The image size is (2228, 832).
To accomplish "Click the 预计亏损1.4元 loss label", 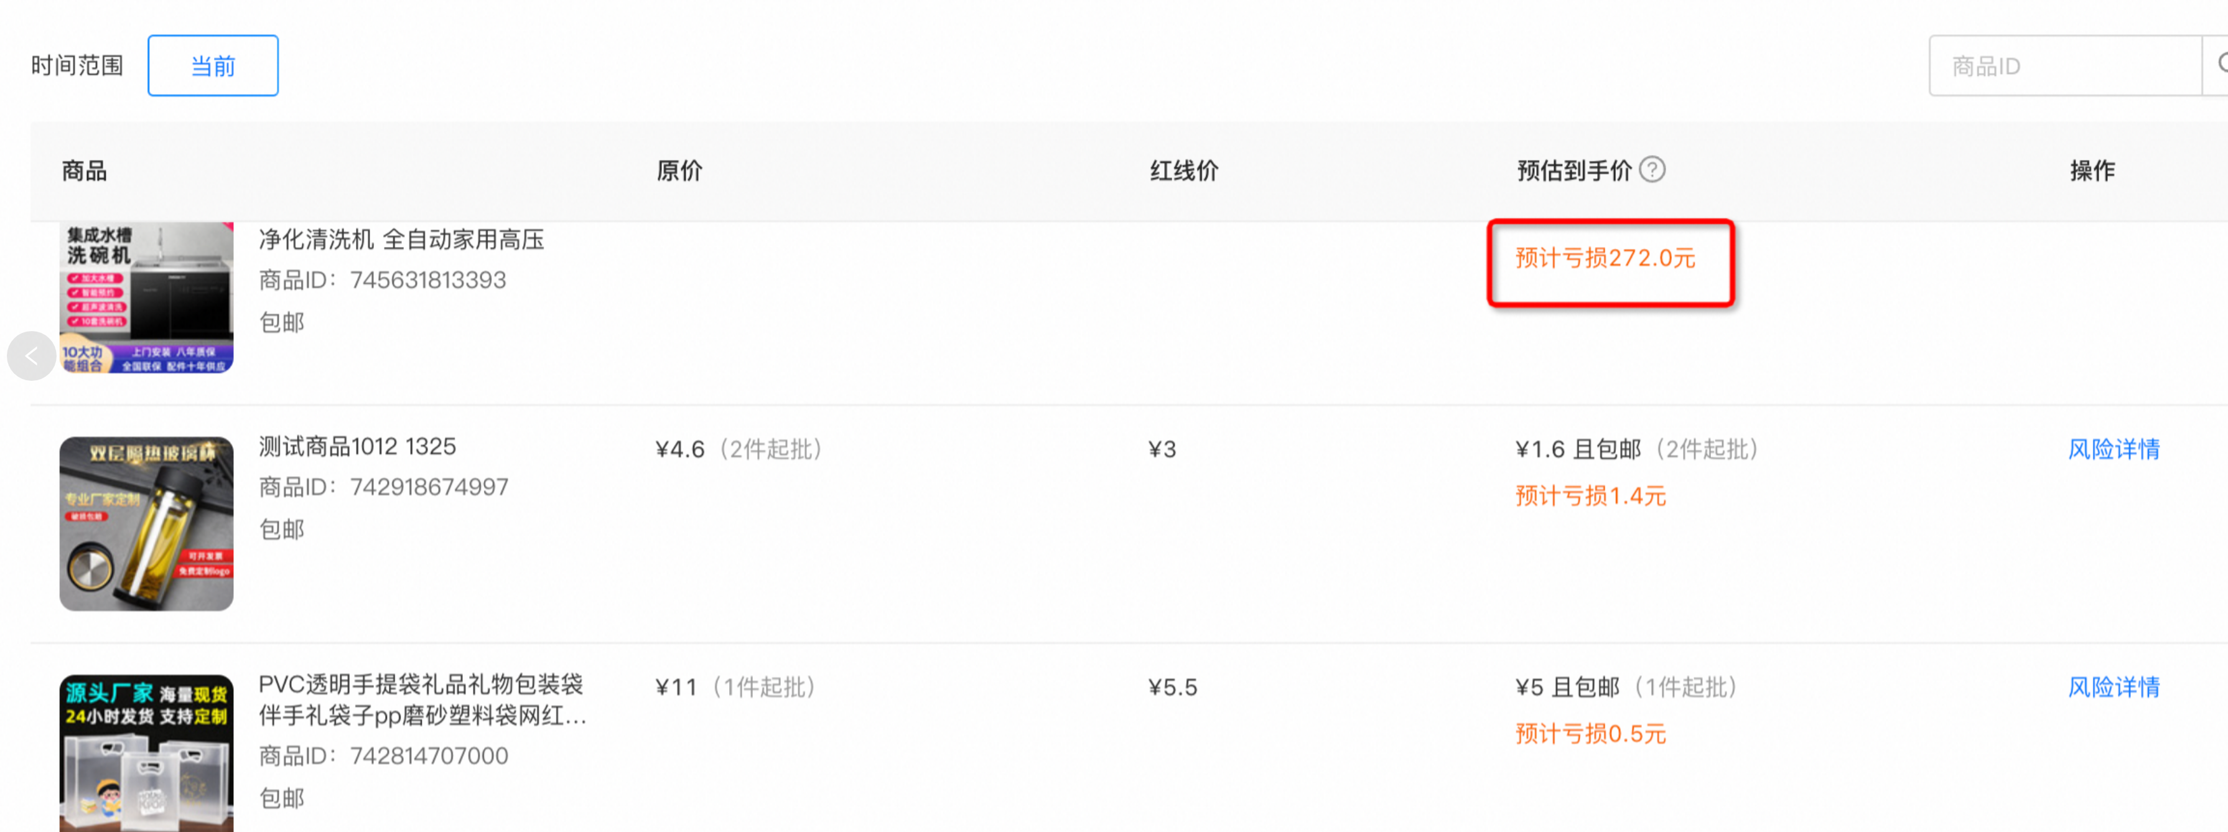I will pos(1590,495).
